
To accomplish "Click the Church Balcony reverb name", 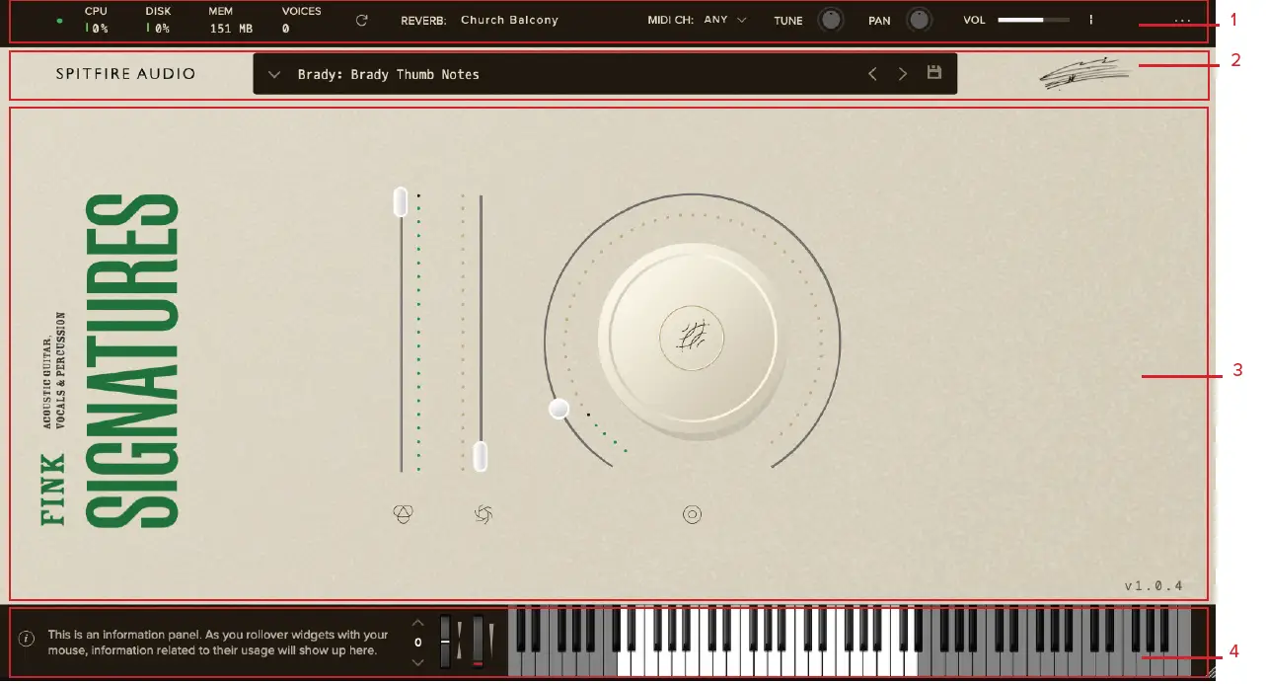I will click(x=509, y=20).
